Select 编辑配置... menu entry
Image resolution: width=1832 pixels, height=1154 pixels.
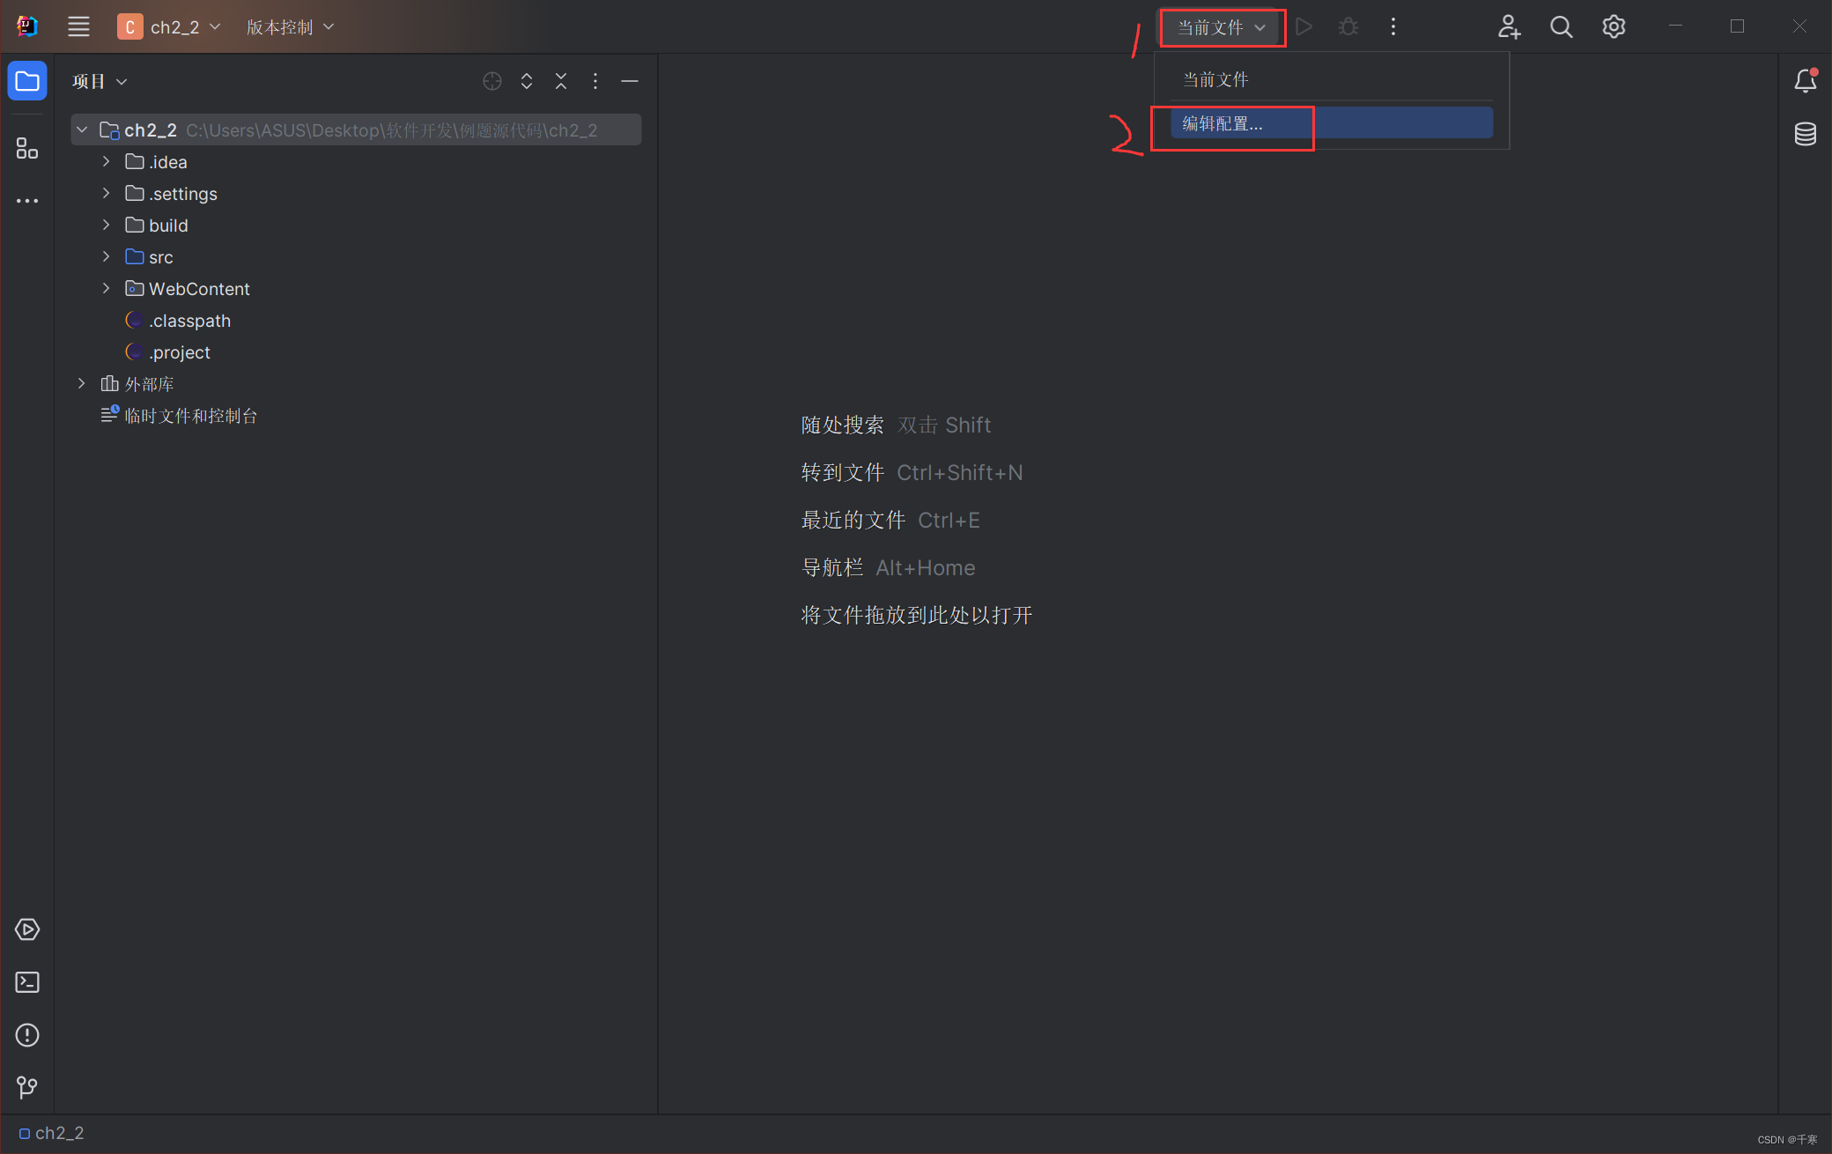[x=1223, y=123]
